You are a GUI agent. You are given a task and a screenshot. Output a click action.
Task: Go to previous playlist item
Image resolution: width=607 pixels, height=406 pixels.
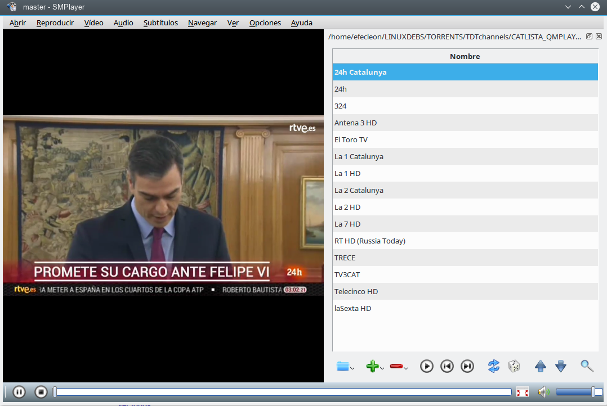tap(447, 366)
